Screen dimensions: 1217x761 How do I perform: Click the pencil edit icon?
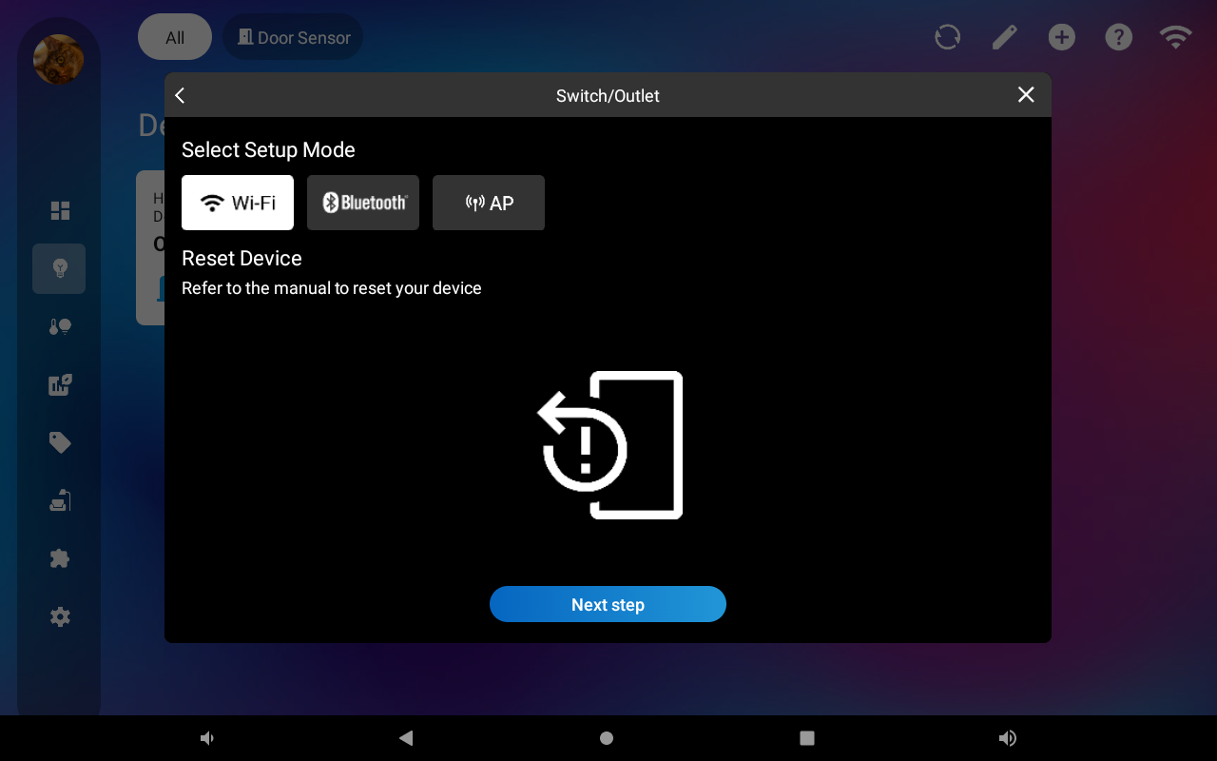click(1004, 37)
